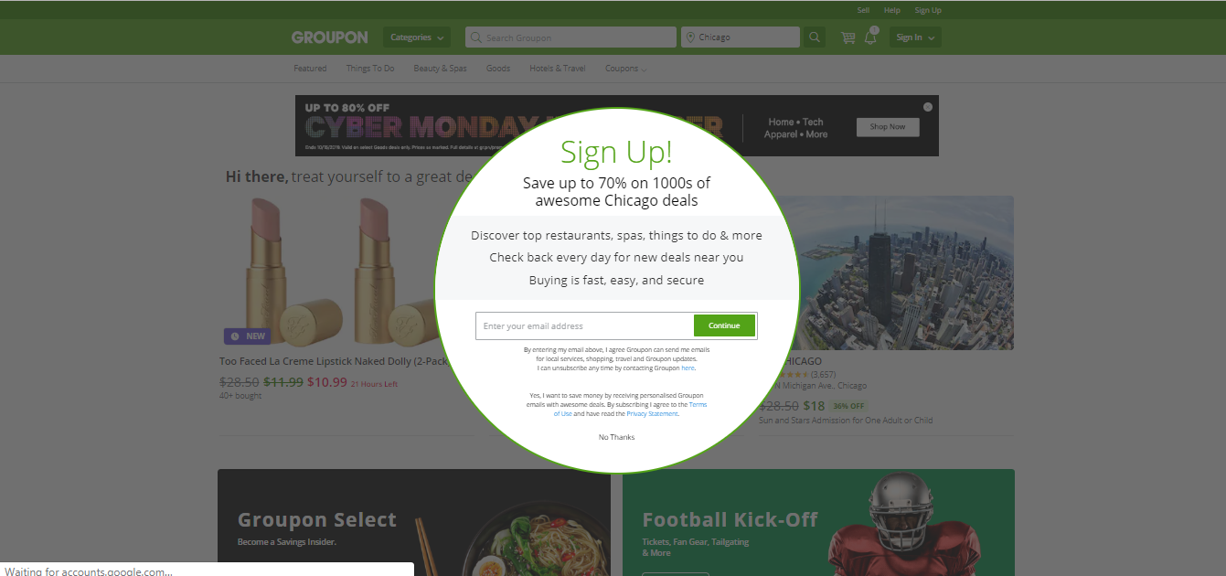Close the Cyber Monday banner ad
Image resolution: width=1226 pixels, height=576 pixels.
[928, 107]
